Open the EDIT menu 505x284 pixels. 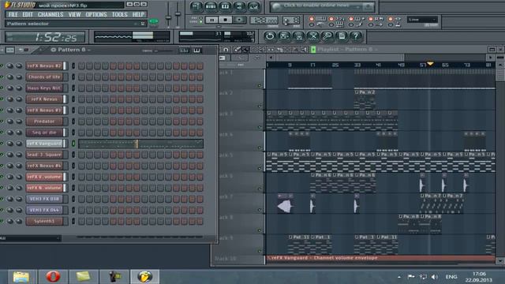(x=28, y=14)
